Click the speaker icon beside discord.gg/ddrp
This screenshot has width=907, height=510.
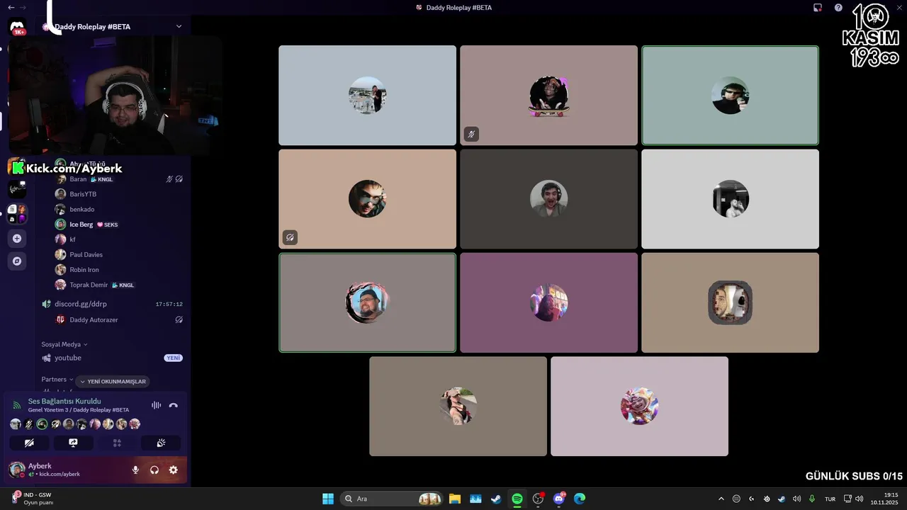46,304
